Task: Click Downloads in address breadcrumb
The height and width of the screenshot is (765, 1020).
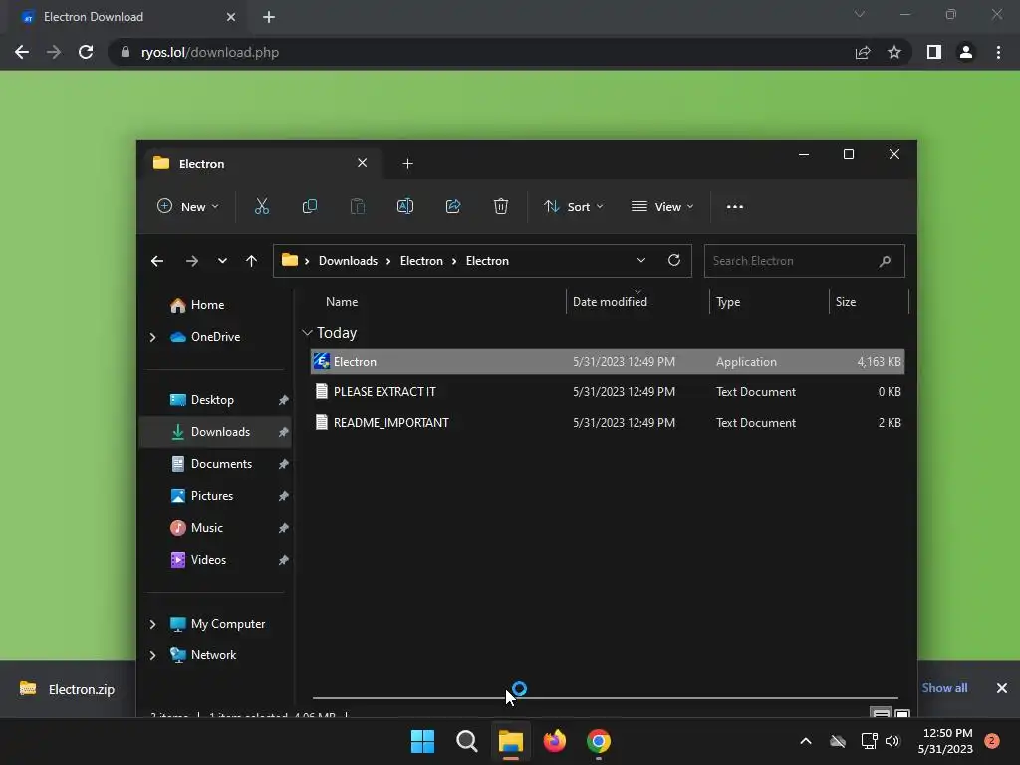Action: (x=348, y=261)
